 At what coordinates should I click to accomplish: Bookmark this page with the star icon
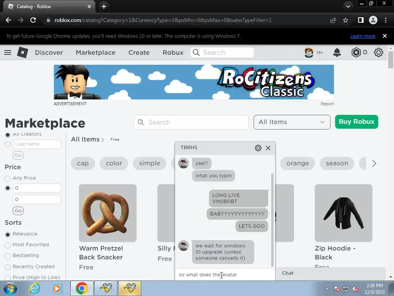pyautogui.click(x=346, y=20)
